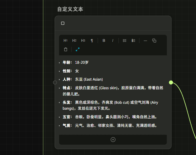Click the plus button below text
The image size is (196, 155).
[x=113, y=140]
